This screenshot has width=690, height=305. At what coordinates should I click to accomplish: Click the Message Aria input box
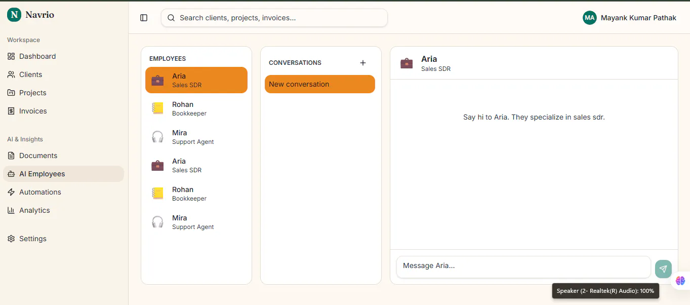tap(523, 267)
